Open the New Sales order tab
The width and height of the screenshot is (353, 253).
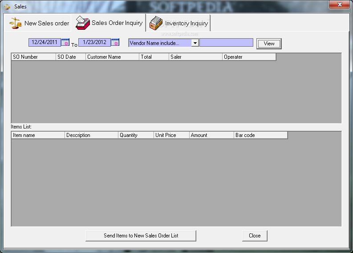(x=39, y=23)
